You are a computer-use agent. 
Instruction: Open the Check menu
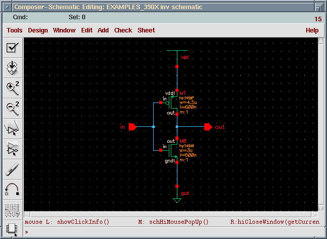(123, 30)
